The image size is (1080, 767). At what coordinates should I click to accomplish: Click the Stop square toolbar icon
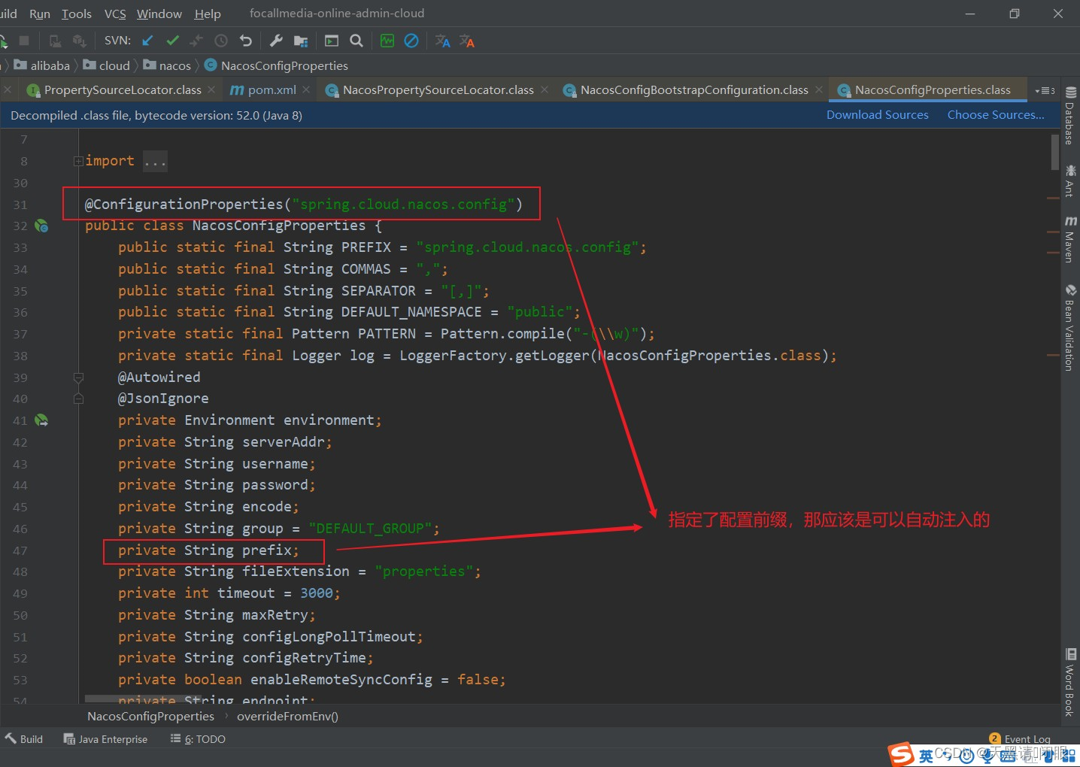(x=24, y=41)
